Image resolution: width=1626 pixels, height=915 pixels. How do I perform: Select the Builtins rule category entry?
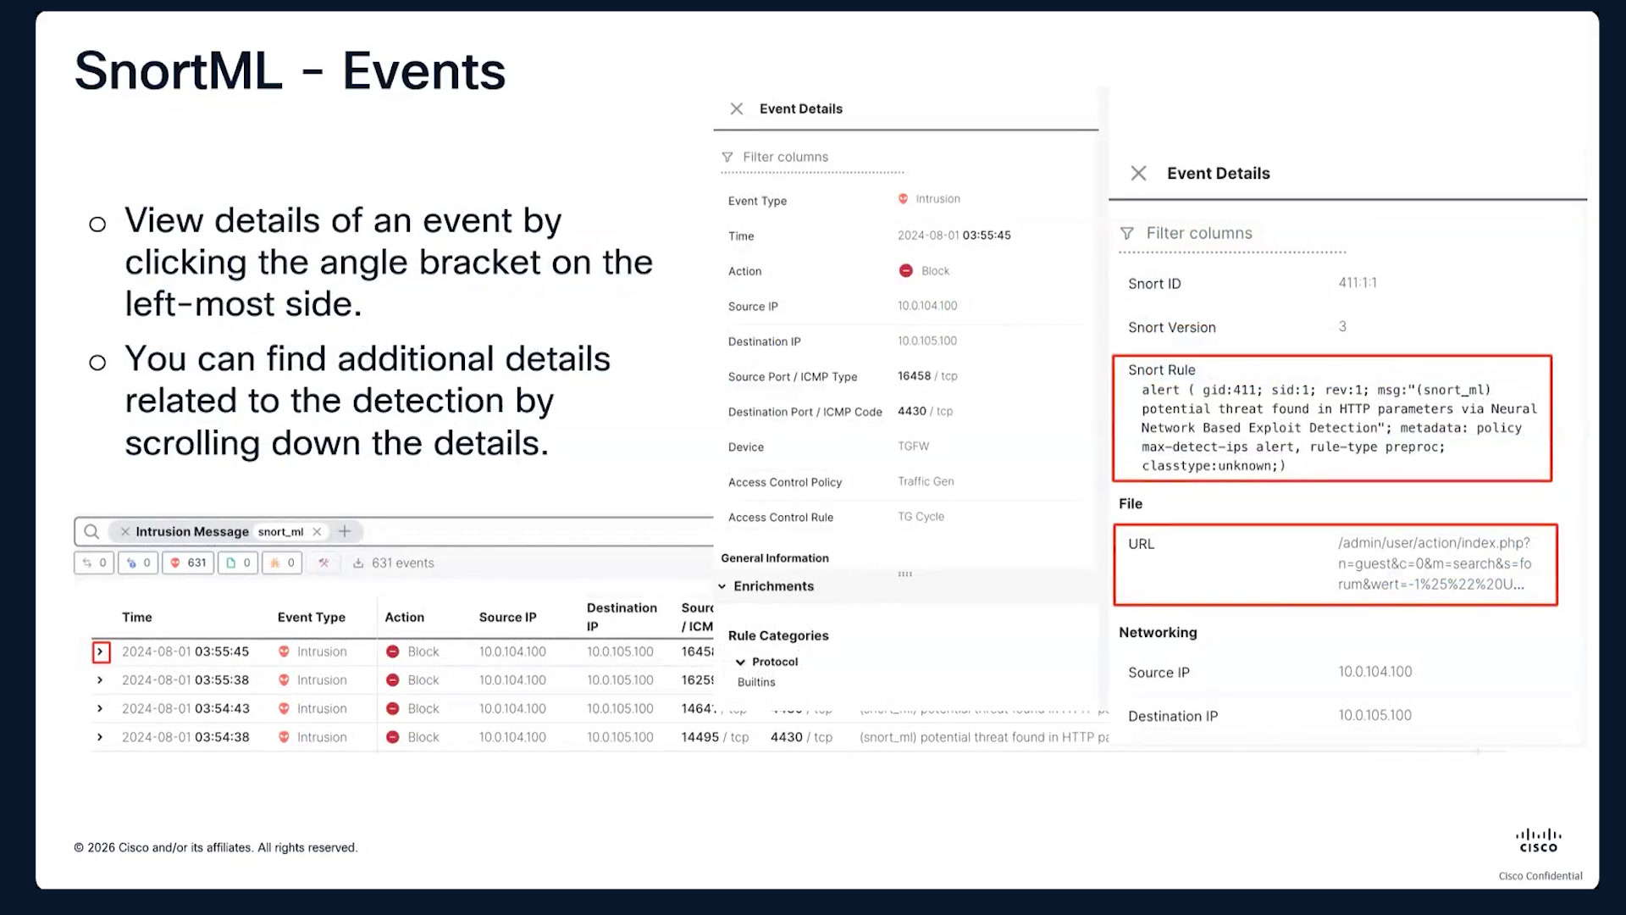(756, 683)
